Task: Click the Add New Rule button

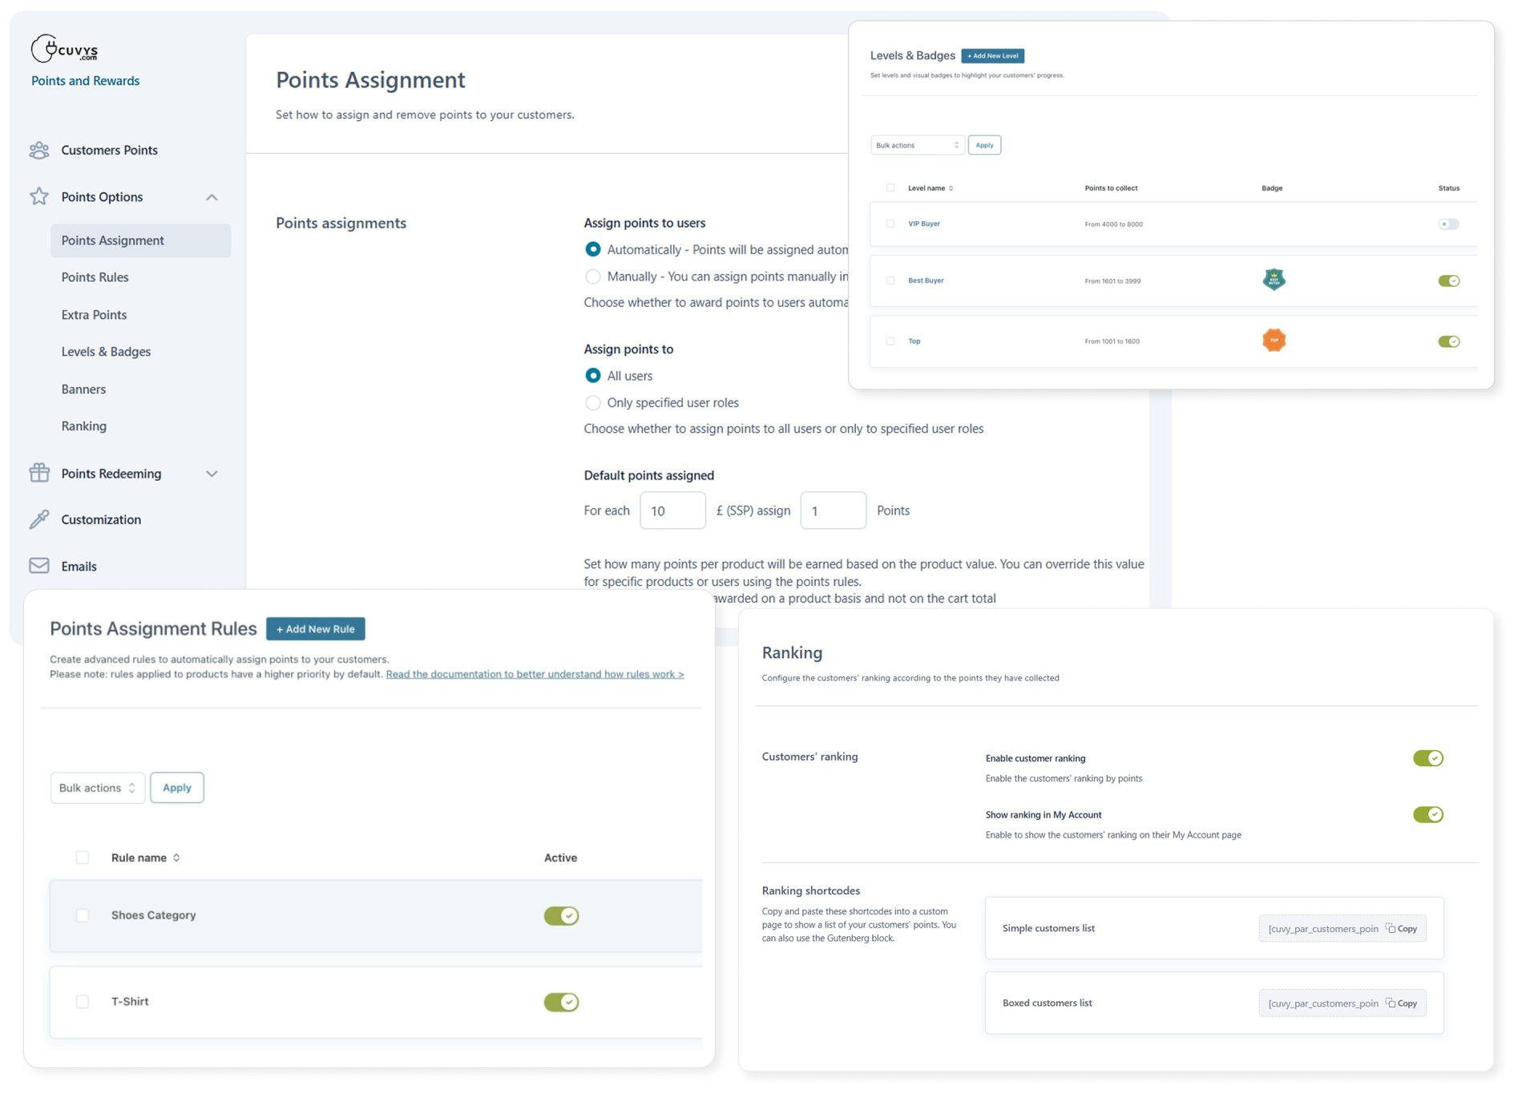Action: click(315, 629)
